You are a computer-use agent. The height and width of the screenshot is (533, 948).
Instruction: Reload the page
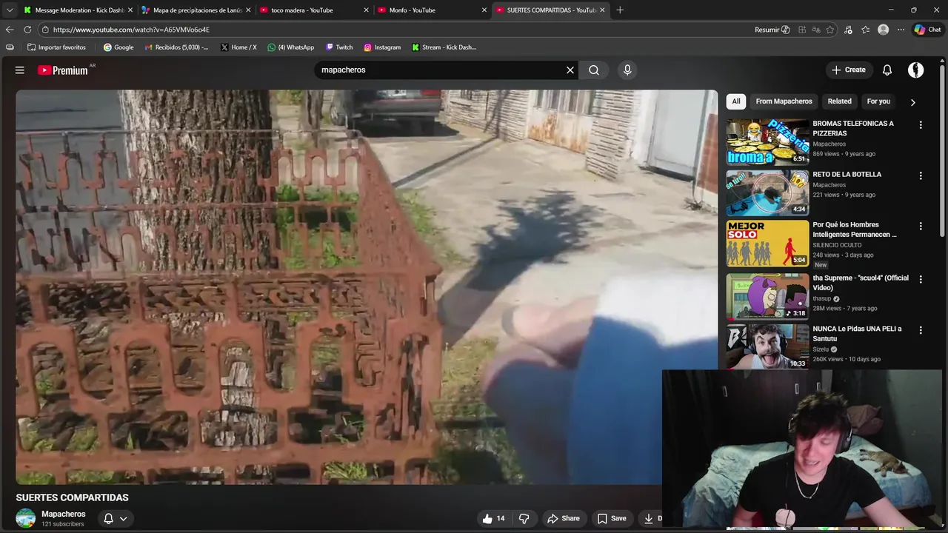(x=27, y=30)
